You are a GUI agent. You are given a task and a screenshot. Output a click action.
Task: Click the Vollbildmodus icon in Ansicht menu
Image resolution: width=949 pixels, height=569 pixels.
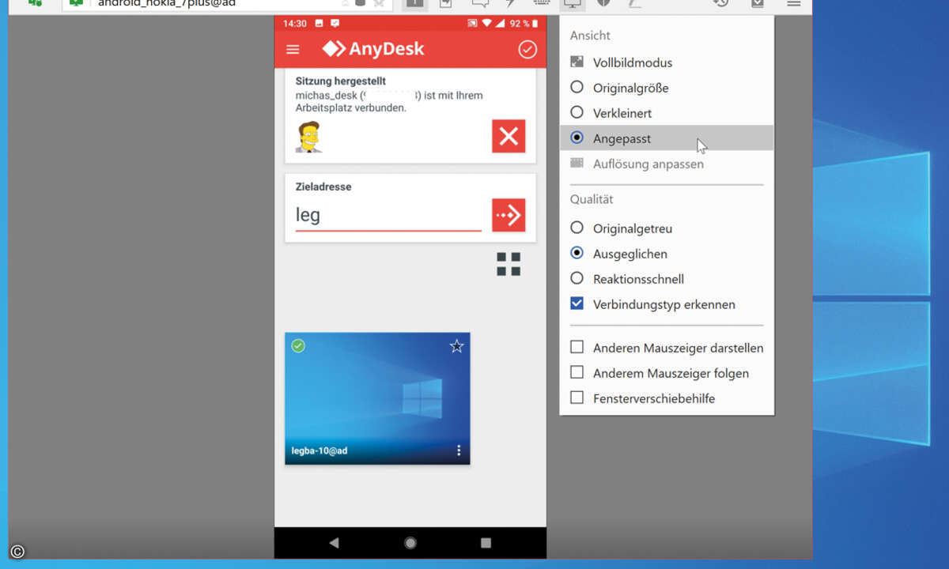click(x=577, y=62)
